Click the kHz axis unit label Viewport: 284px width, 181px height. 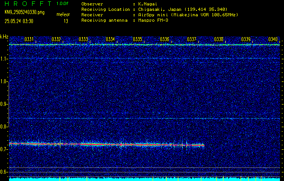(4, 37)
